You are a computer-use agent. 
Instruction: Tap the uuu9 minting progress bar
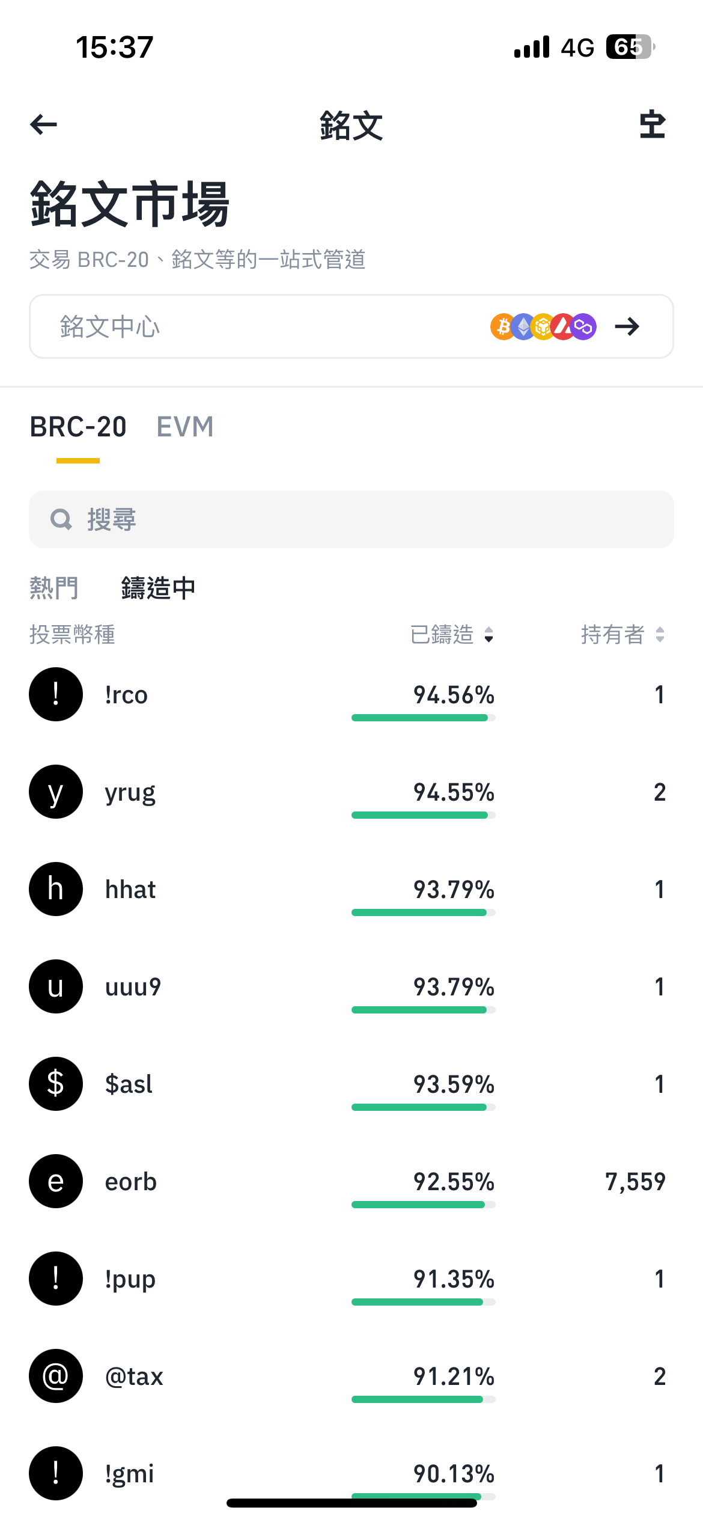pyautogui.click(x=423, y=1010)
